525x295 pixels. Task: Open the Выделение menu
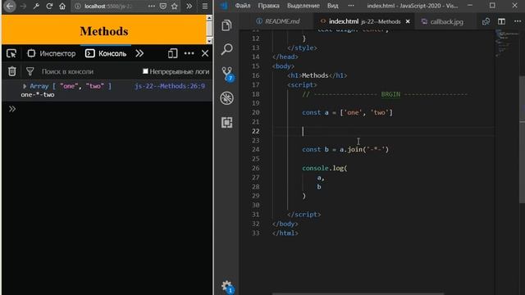point(303,6)
